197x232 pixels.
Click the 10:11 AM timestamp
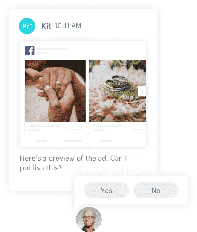click(68, 26)
